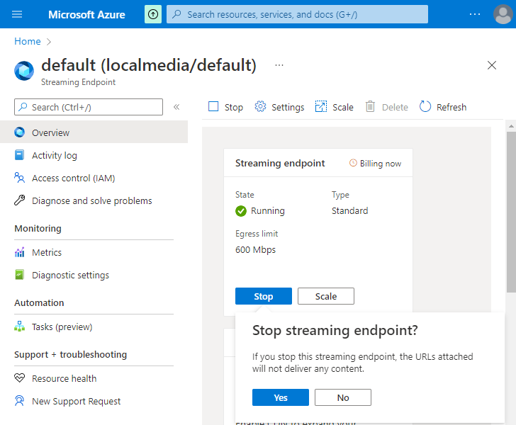Screen dimensions: 516x425
Task: Focus the sidebar Search (Ctrl+/) field
Action: 89,107
